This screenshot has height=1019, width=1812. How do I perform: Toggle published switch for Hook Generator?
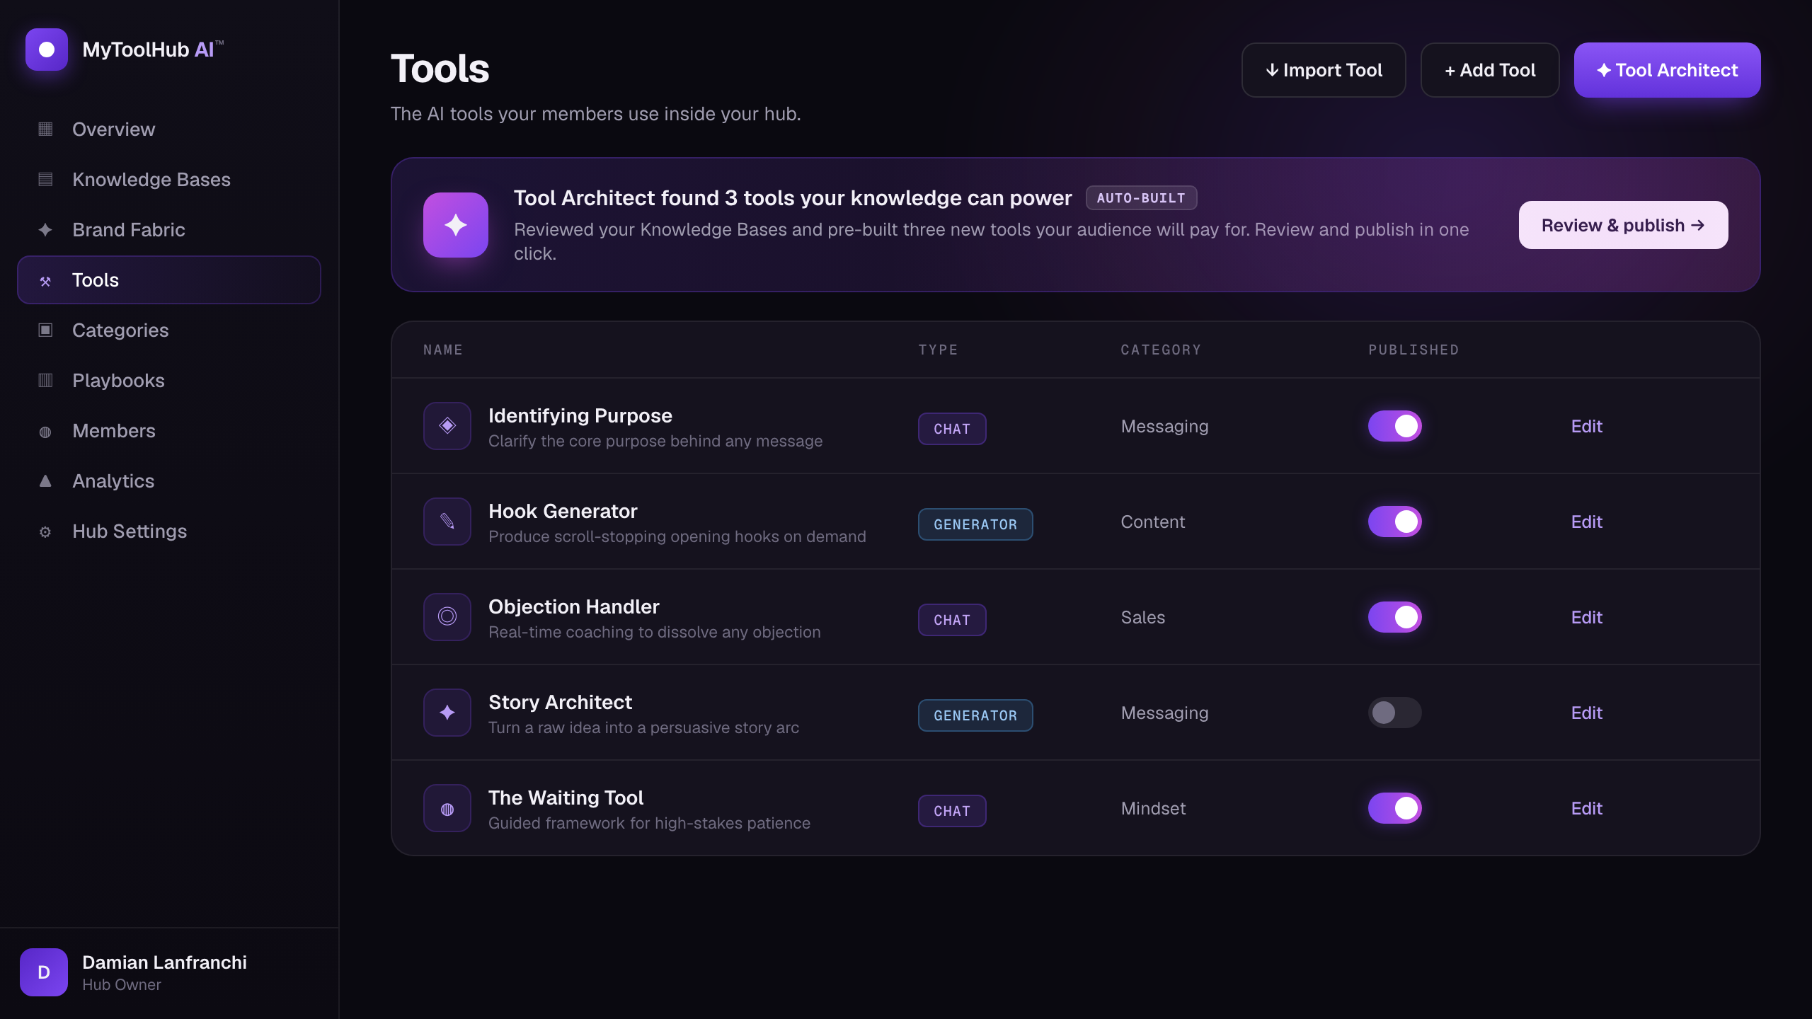tap(1394, 522)
